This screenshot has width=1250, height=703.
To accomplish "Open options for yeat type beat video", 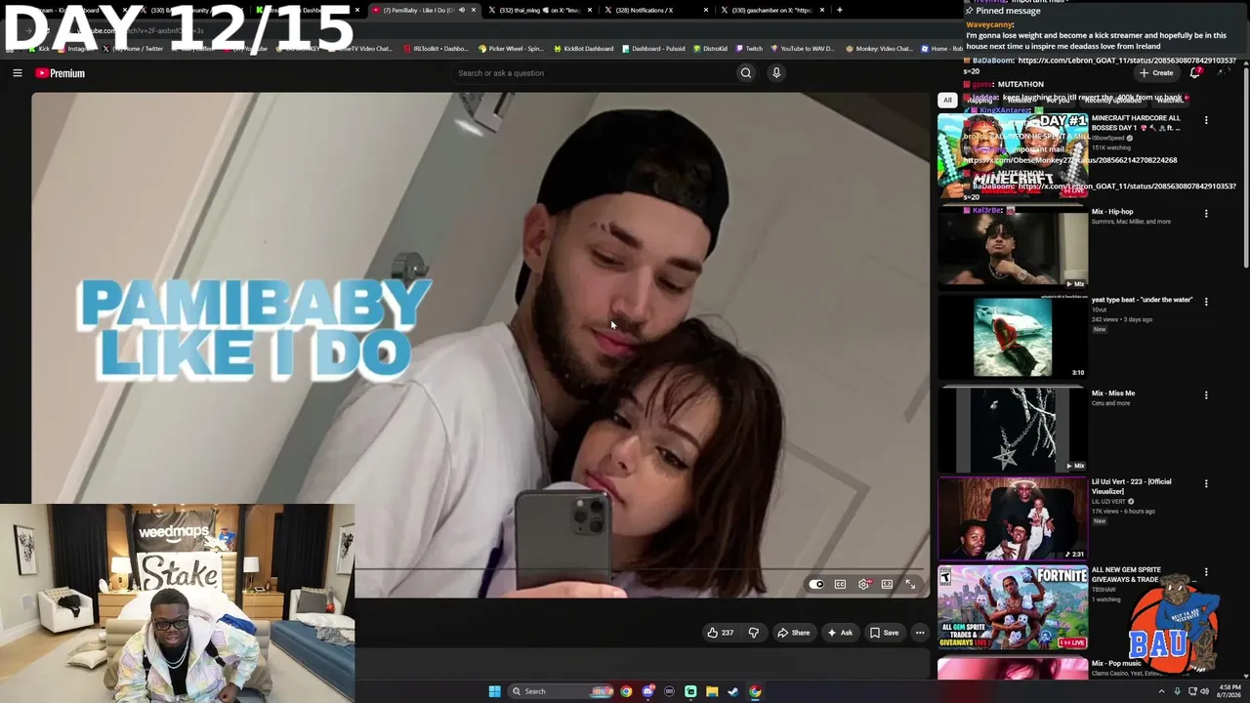I will [1206, 303].
